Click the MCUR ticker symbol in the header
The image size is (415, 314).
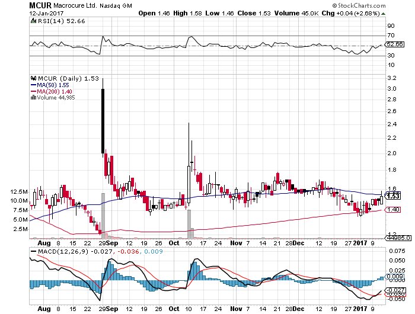[x=40, y=5]
